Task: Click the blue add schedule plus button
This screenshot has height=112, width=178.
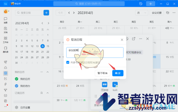Action: click(x=46, y=13)
